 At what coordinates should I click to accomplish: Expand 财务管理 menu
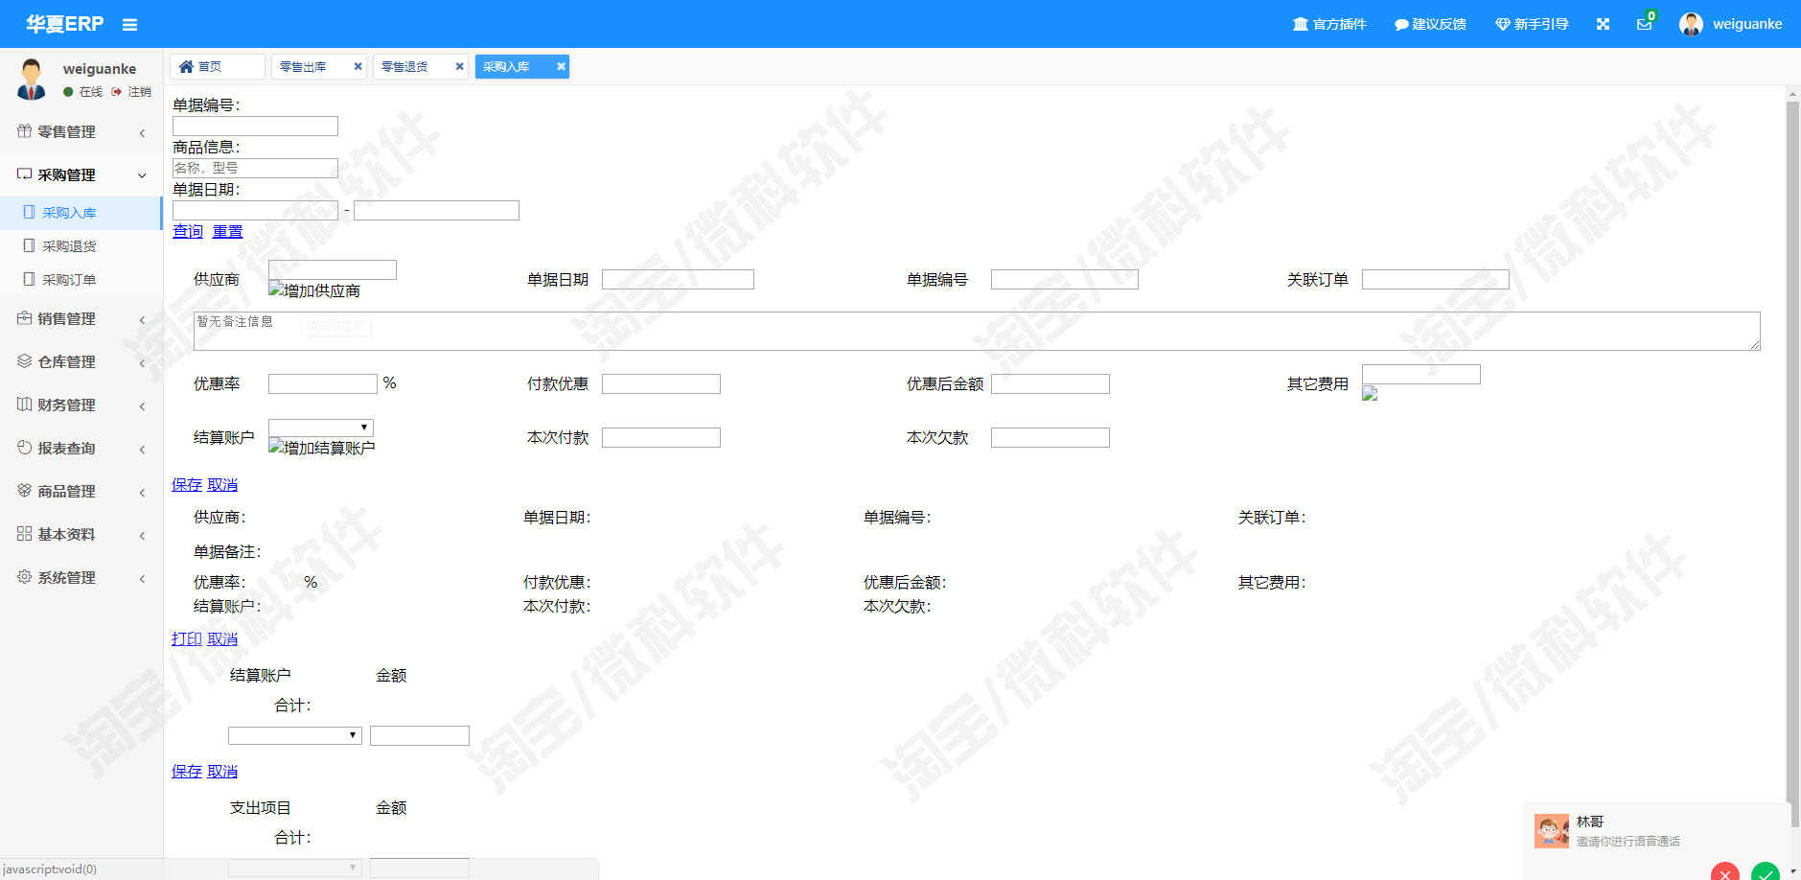pos(81,405)
